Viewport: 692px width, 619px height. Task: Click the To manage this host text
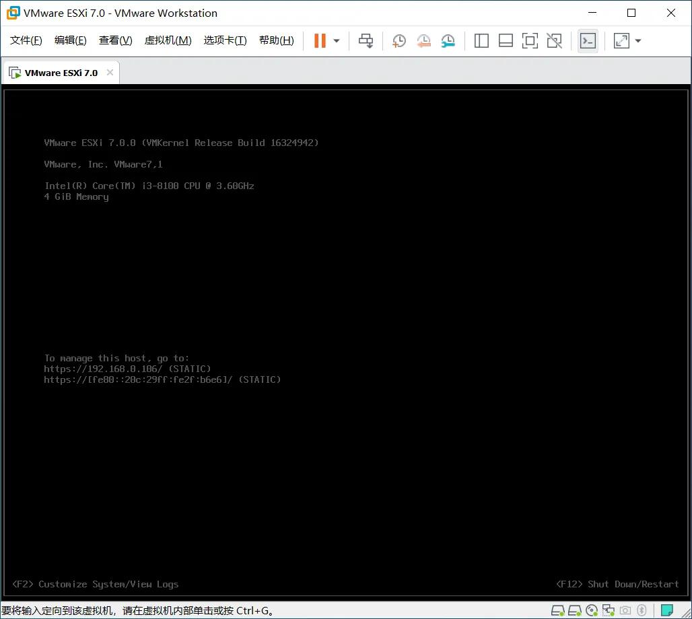point(116,358)
